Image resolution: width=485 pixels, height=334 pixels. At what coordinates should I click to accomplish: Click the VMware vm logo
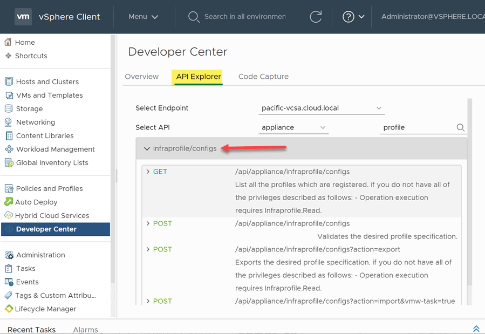tap(23, 17)
